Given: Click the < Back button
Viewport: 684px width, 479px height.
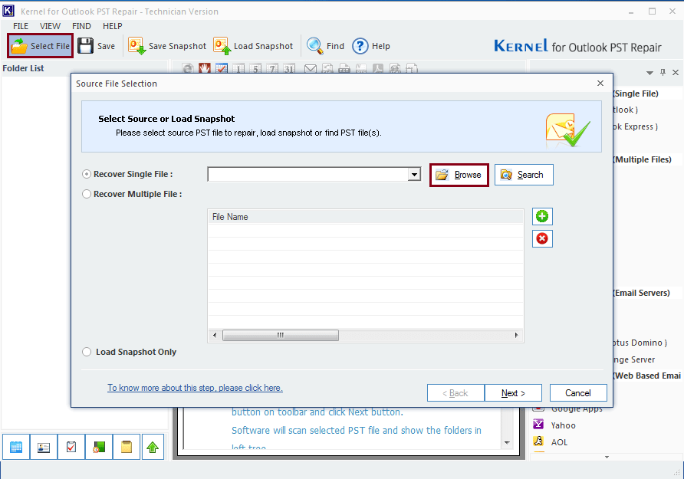Looking at the screenshot, I should [x=455, y=393].
